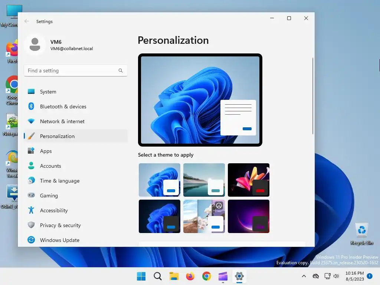The height and width of the screenshot is (285, 380).
Task: Select the My Computer desktop icon
Action: (9, 16)
